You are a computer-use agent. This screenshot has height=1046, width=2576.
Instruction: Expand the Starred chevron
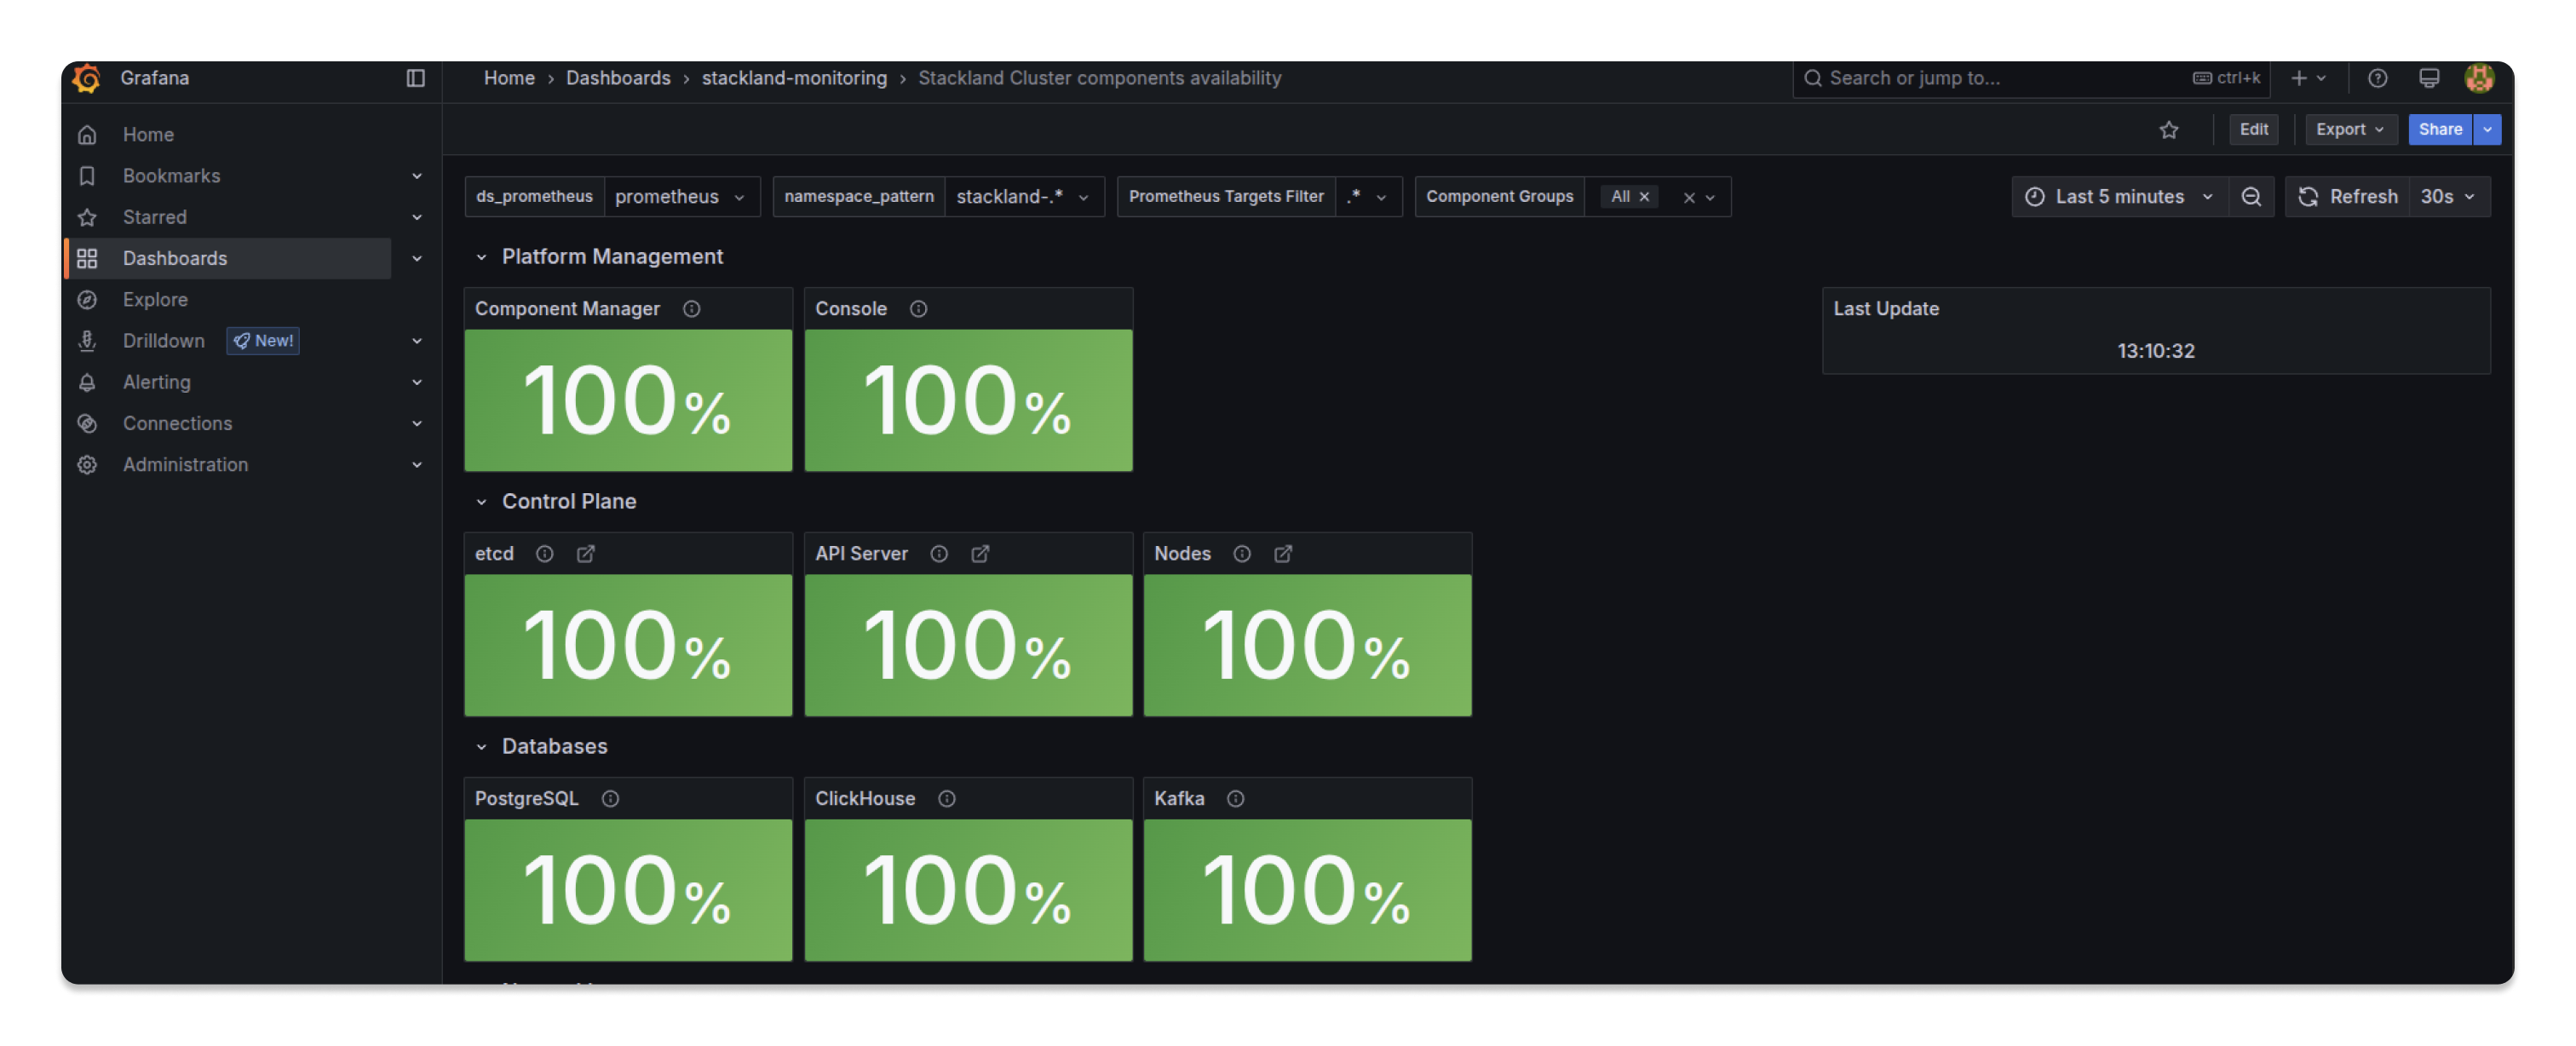(x=417, y=217)
